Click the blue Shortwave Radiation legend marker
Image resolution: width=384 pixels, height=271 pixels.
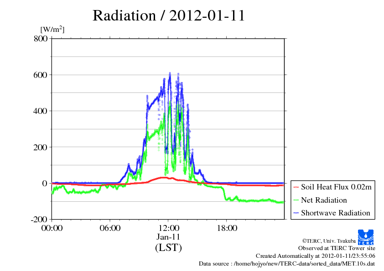296,213
